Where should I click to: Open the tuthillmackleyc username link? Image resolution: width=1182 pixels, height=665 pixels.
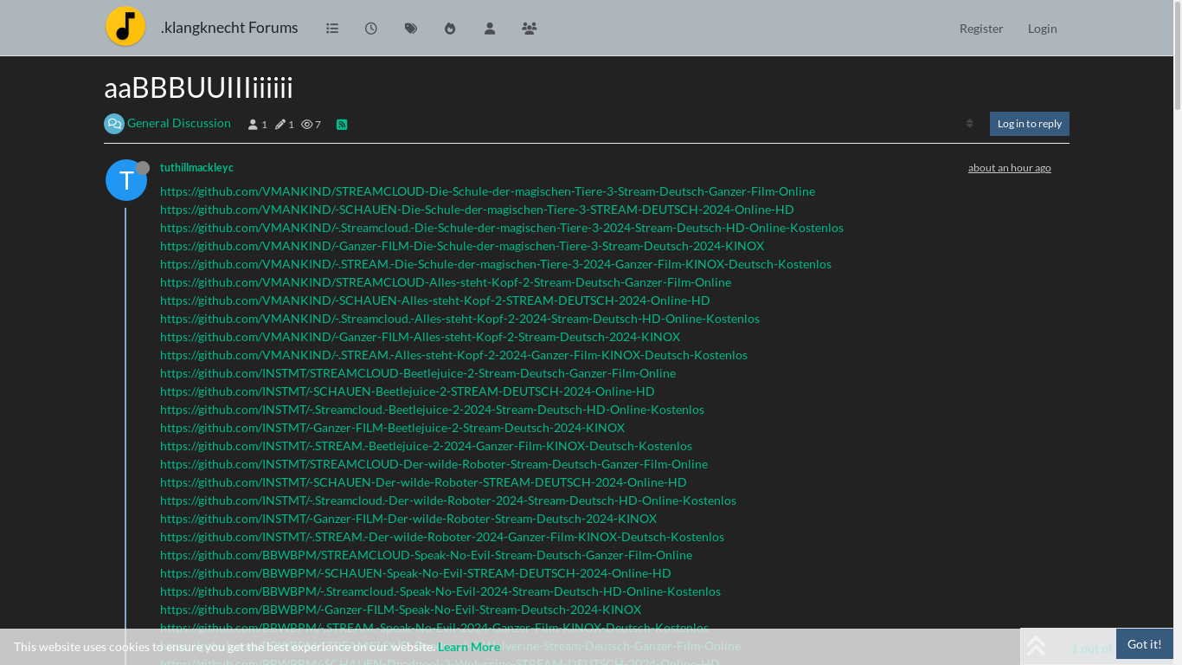(196, 168)
